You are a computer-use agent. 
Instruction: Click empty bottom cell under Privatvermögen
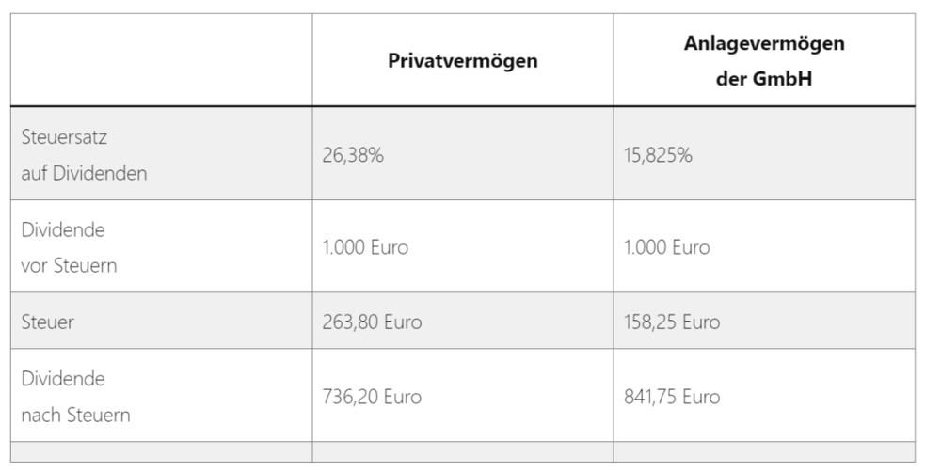(463, 452)
